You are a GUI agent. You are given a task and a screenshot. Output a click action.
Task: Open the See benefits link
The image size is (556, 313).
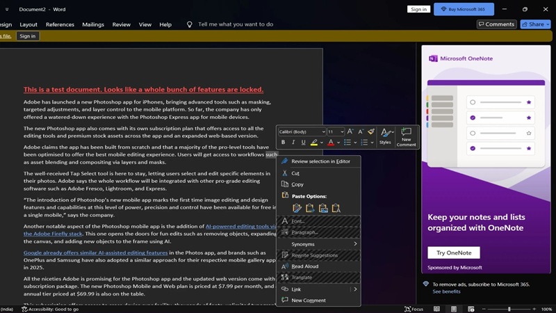coord(446,291)
